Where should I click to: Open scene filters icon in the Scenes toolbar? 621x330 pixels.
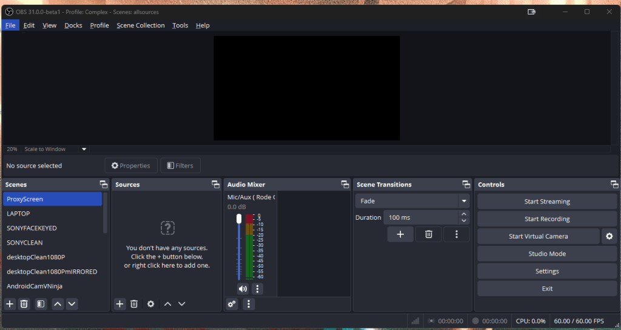[x=41, y=304]
